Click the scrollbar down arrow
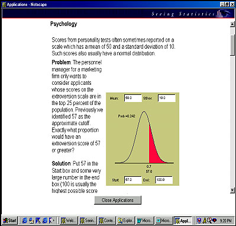The image size is (236, 226). 232,190
